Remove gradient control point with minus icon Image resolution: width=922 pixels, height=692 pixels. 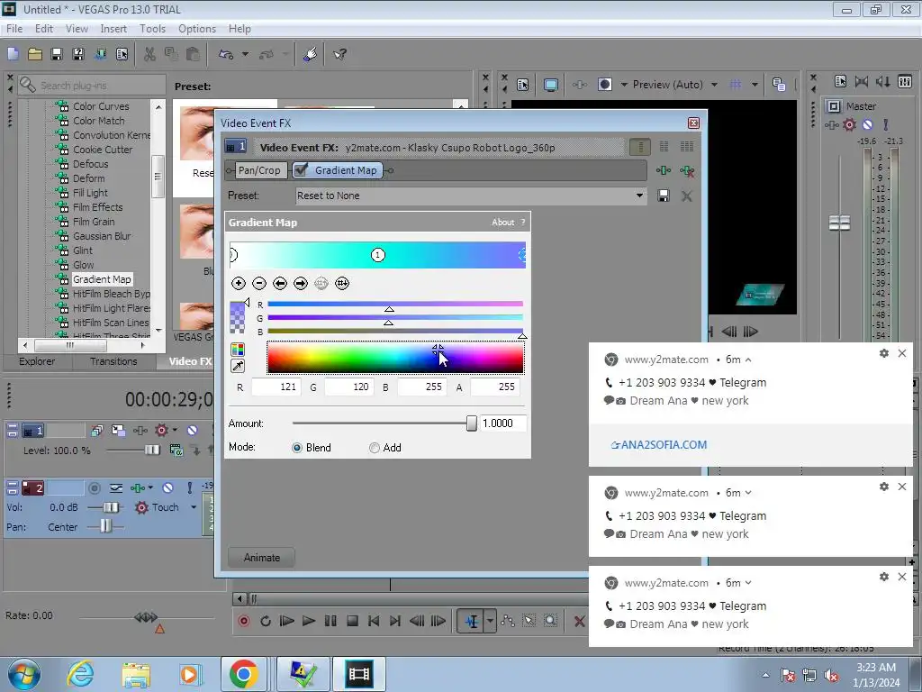[x=258, y=284]
